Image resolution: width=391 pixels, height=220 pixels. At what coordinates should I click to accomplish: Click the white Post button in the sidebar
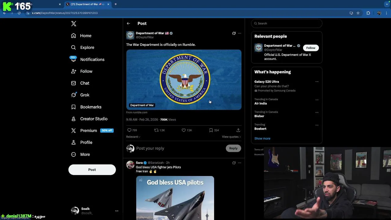point(92,170)
